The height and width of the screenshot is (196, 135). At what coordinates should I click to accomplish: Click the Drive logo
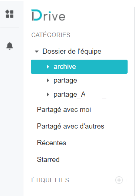pyautogui.click(x=48, y=15)
